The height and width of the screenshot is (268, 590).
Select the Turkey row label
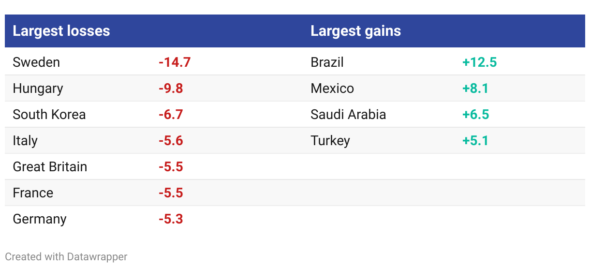click(x=330, y=141)
